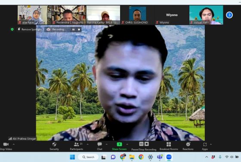Toggle Stop Video camera button

coord(6,146)
